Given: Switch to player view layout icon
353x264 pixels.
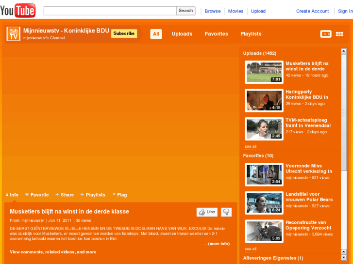Looking at the screenshot, I should (326, 34).
